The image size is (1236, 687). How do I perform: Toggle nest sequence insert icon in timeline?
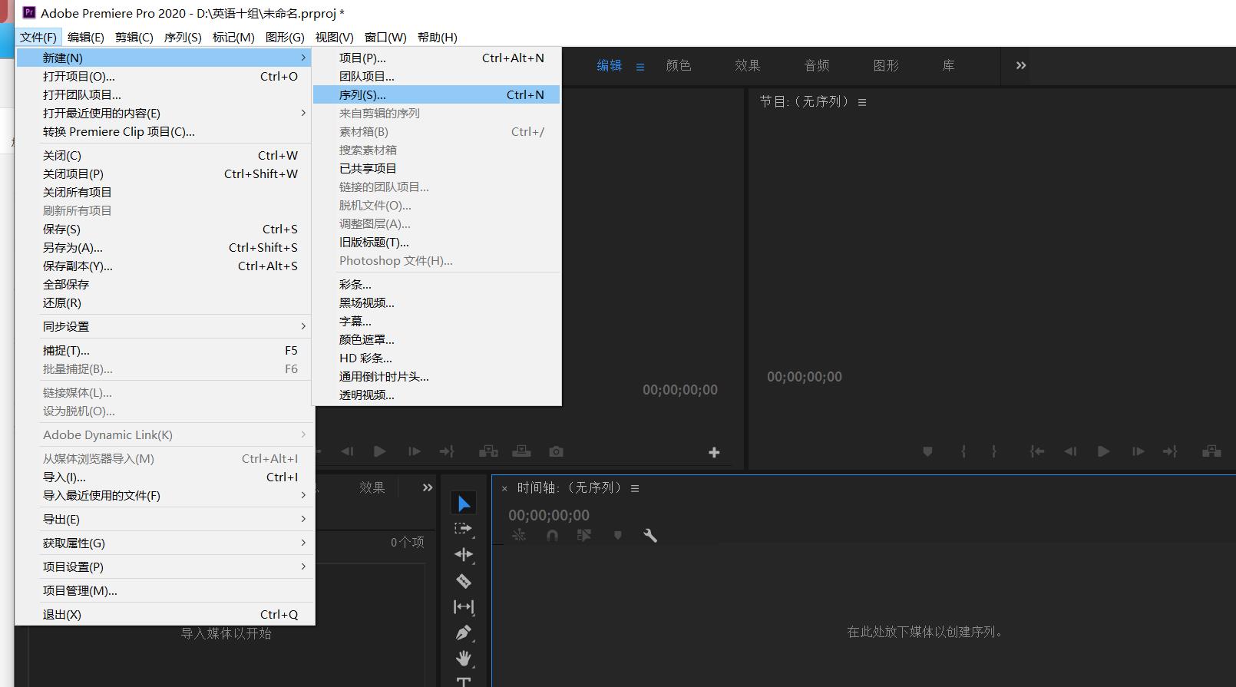(519, 536)
